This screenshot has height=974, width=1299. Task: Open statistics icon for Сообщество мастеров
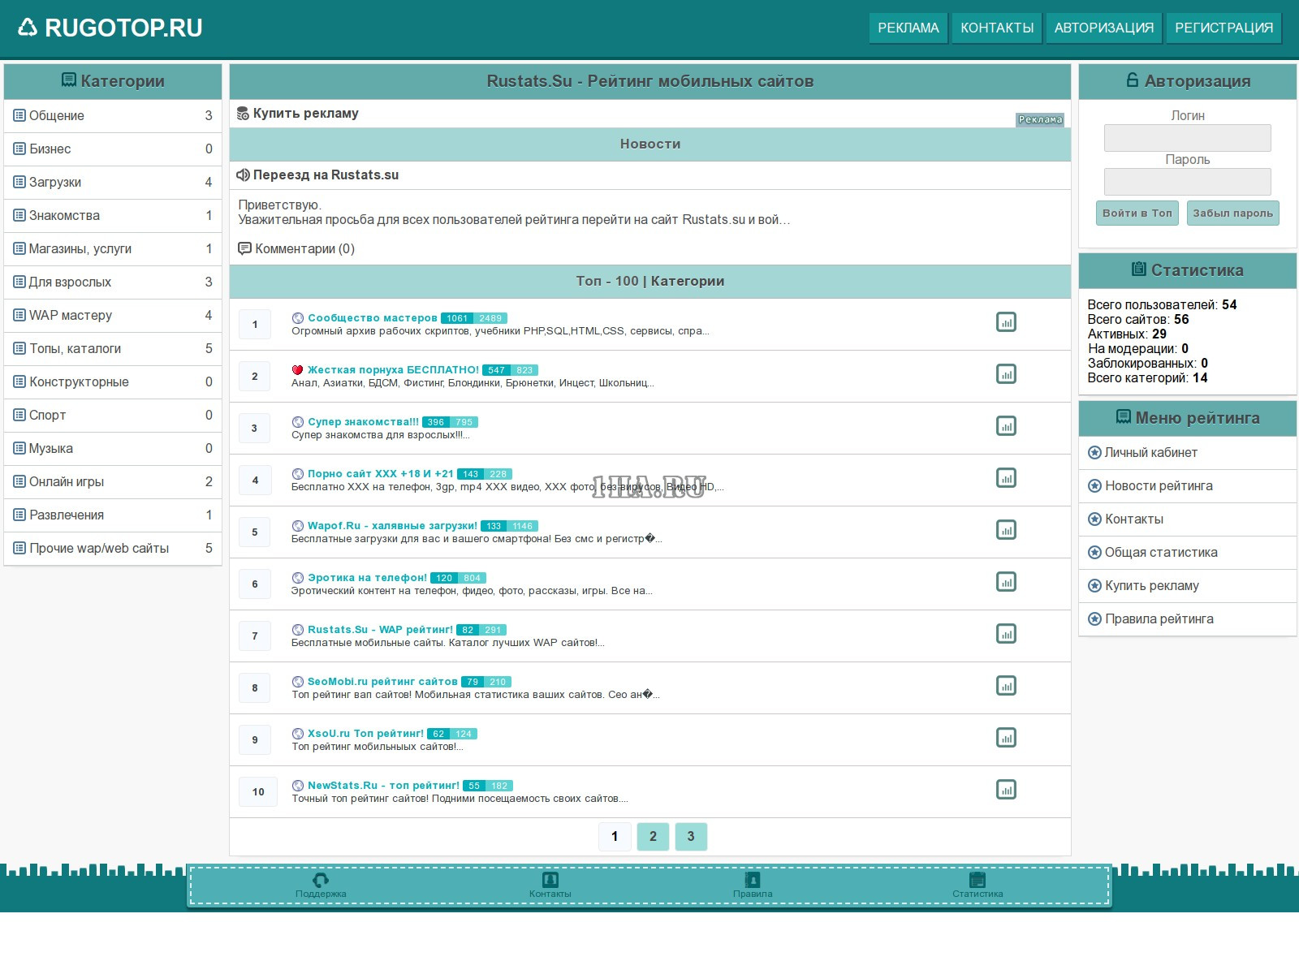1006,322
